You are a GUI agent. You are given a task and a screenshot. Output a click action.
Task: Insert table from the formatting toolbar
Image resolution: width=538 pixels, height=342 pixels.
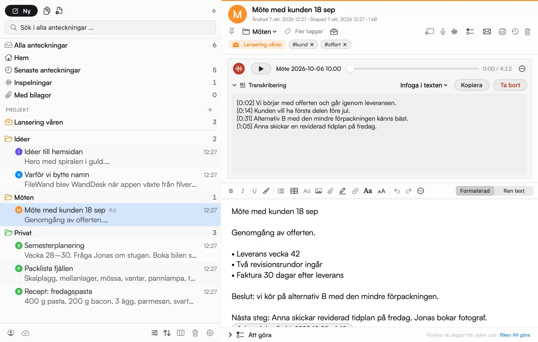294,191
